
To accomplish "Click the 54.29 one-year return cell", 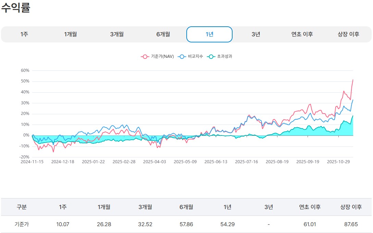I will click(227, 224).
